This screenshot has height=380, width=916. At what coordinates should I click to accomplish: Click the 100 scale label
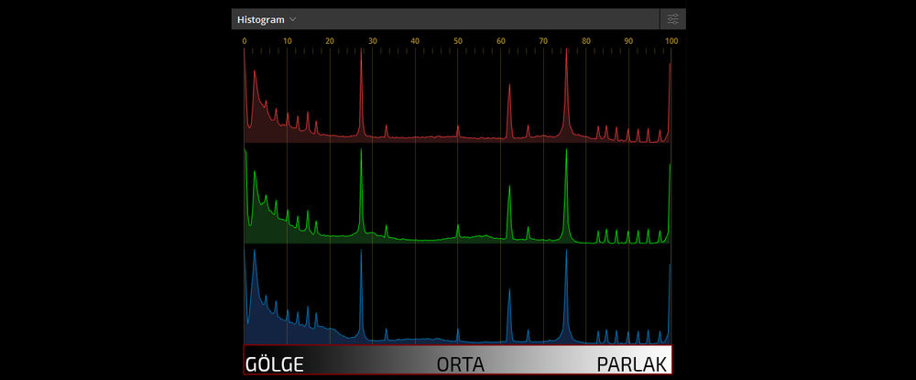click(671, 41)
